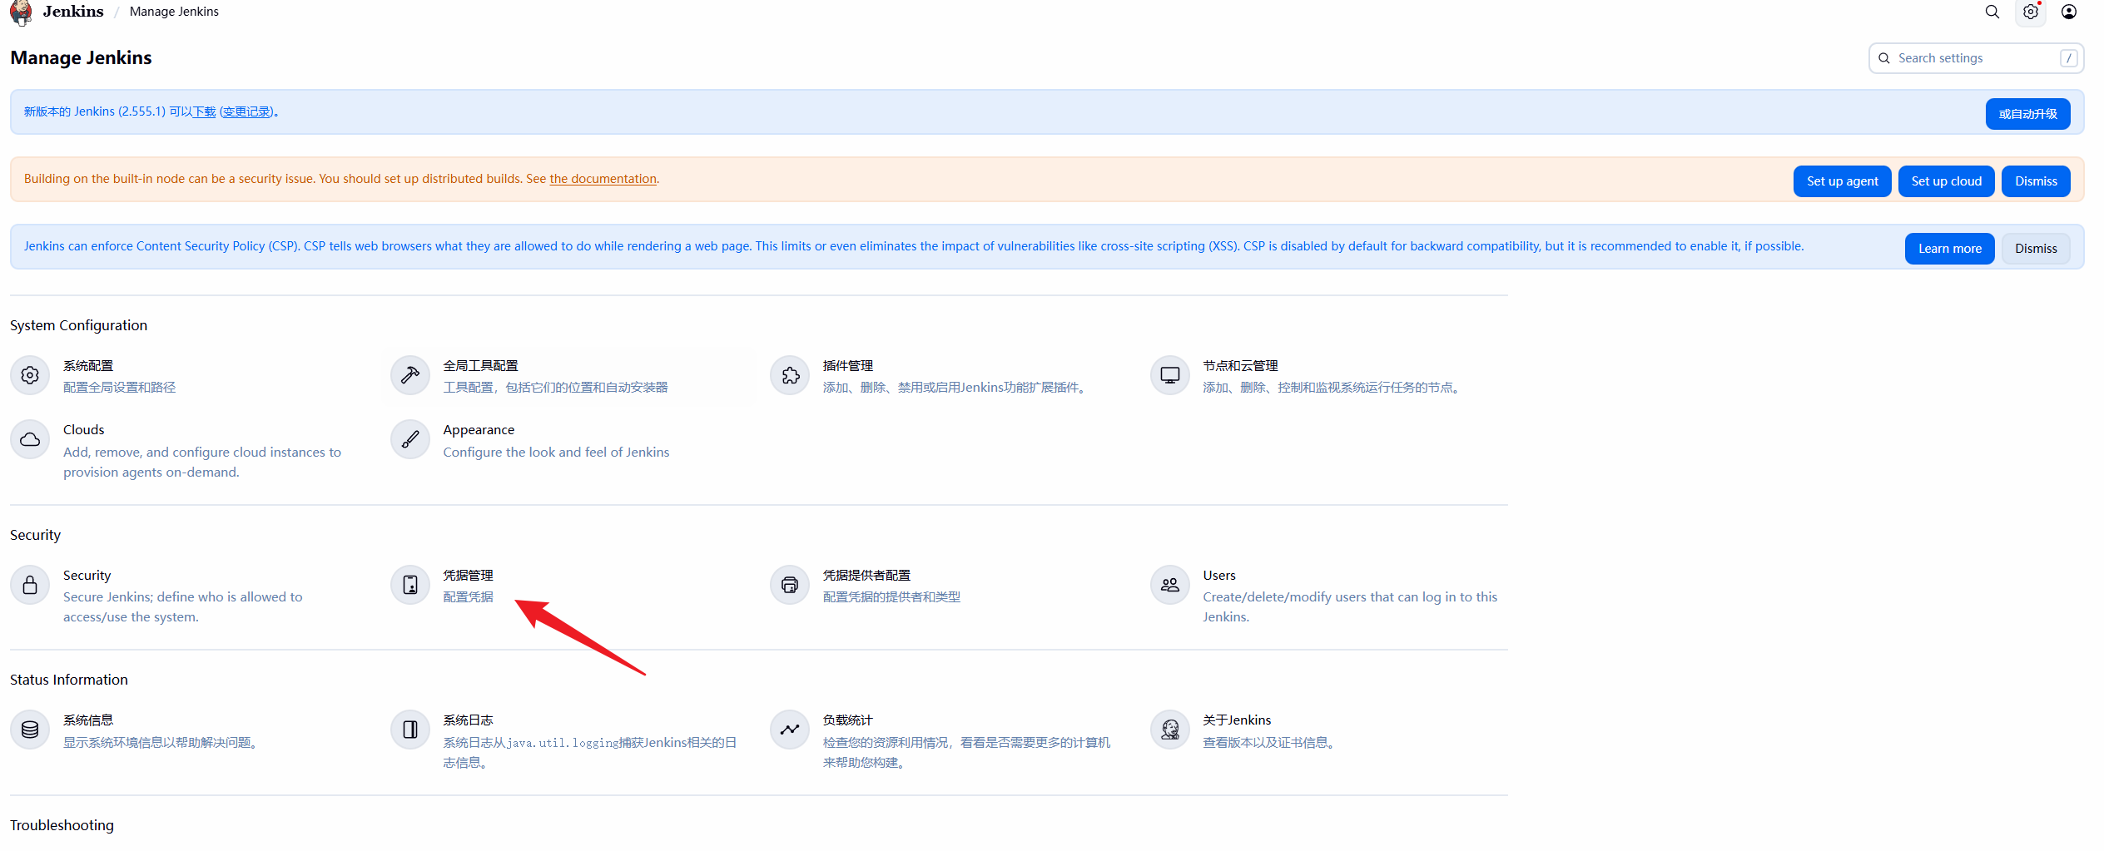Click the credential providers configuration icon
Image resolution: width=2104 pixels, height=851 pixels.
790,586
